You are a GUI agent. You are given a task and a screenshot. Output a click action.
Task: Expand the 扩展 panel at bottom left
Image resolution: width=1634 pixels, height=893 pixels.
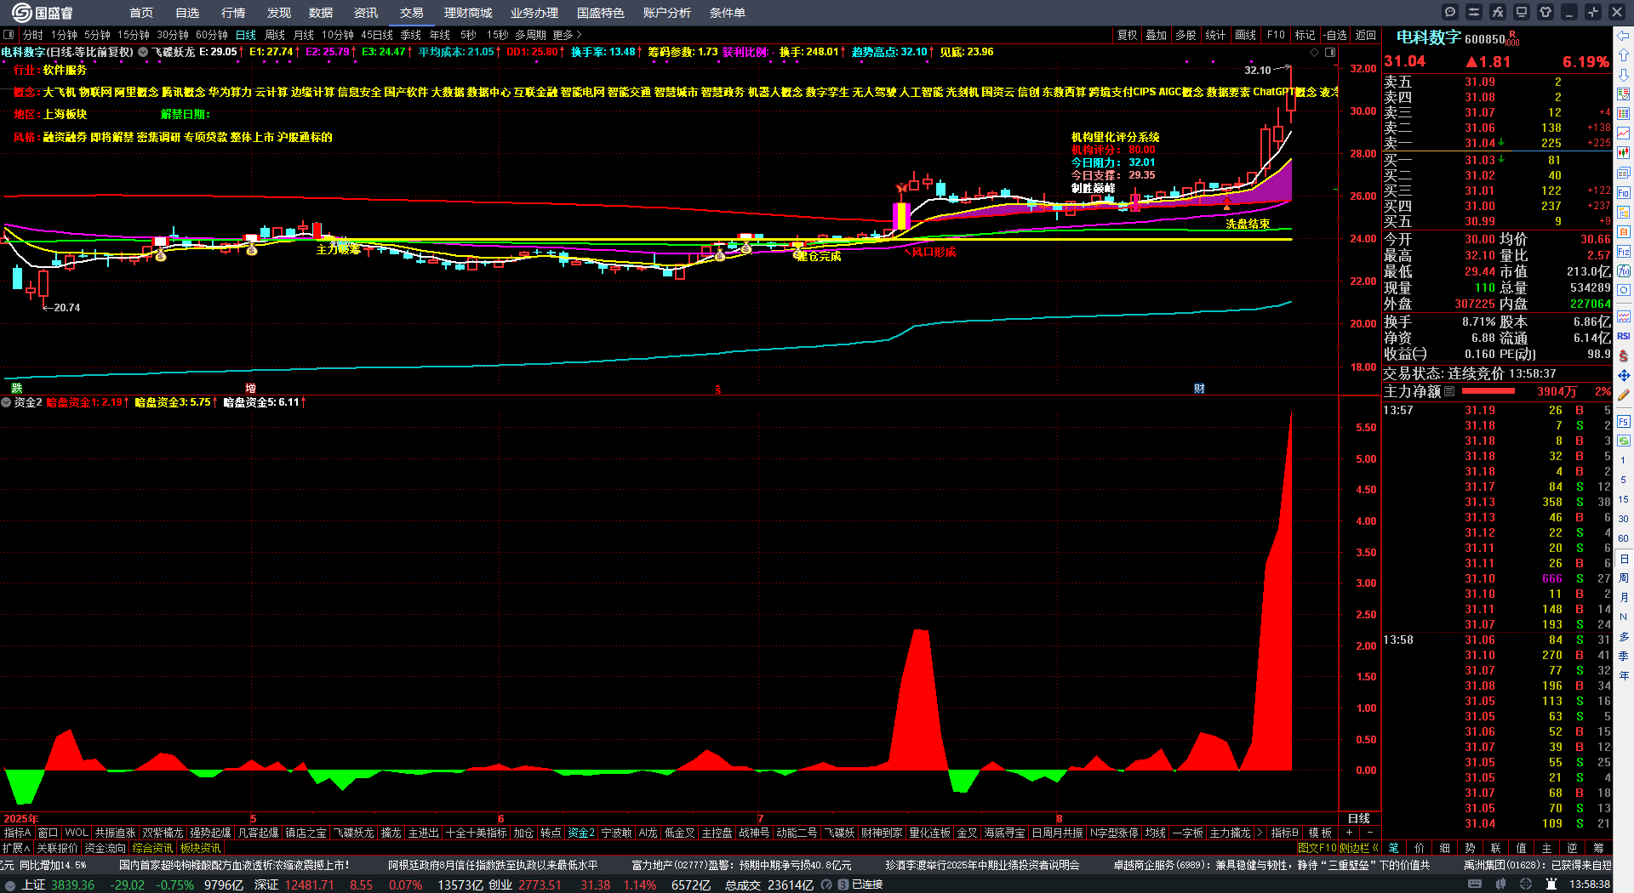point(16,848)
